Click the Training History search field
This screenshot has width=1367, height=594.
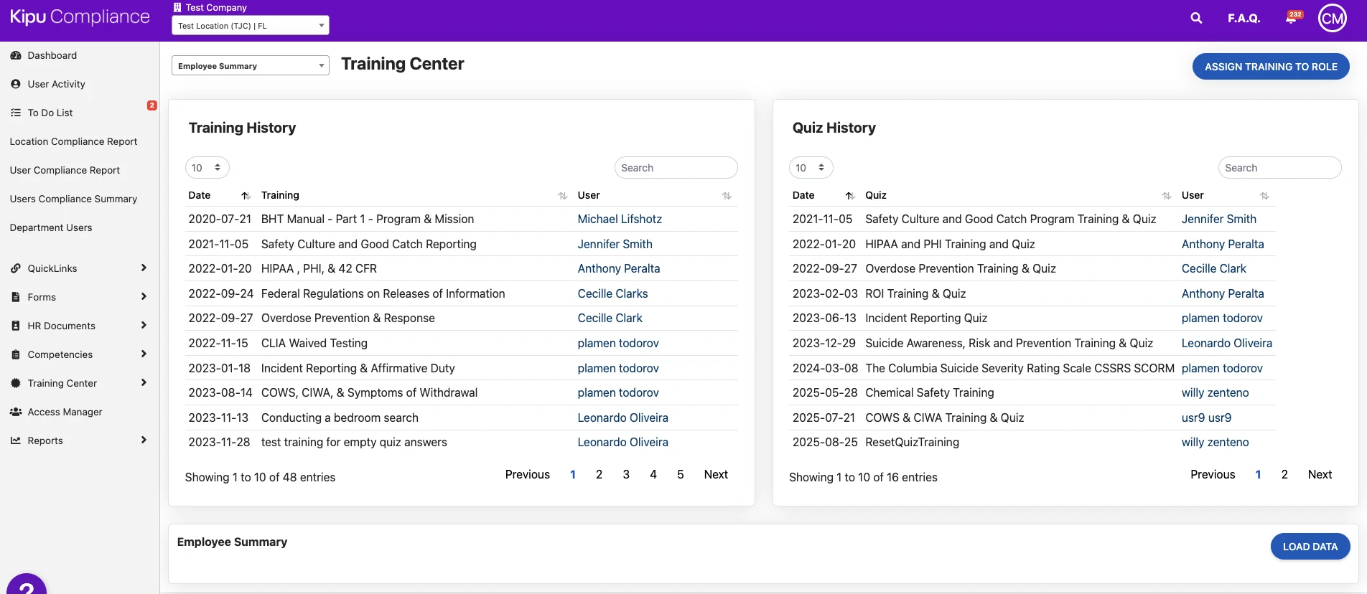(676, 168)
